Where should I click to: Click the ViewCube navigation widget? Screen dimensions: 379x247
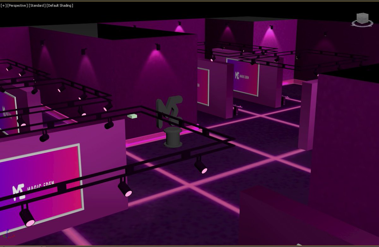362,20
